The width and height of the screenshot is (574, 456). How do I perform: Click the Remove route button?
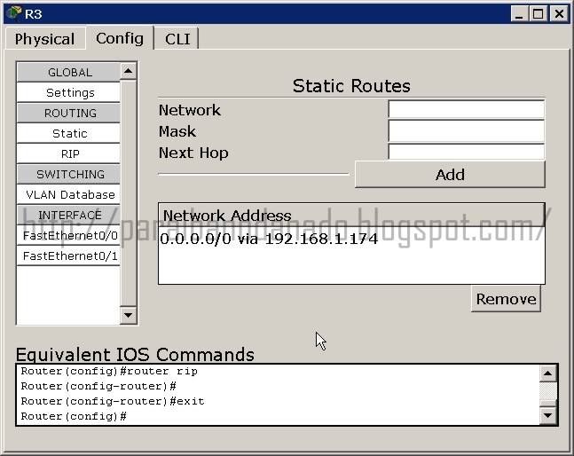(506, 299)
